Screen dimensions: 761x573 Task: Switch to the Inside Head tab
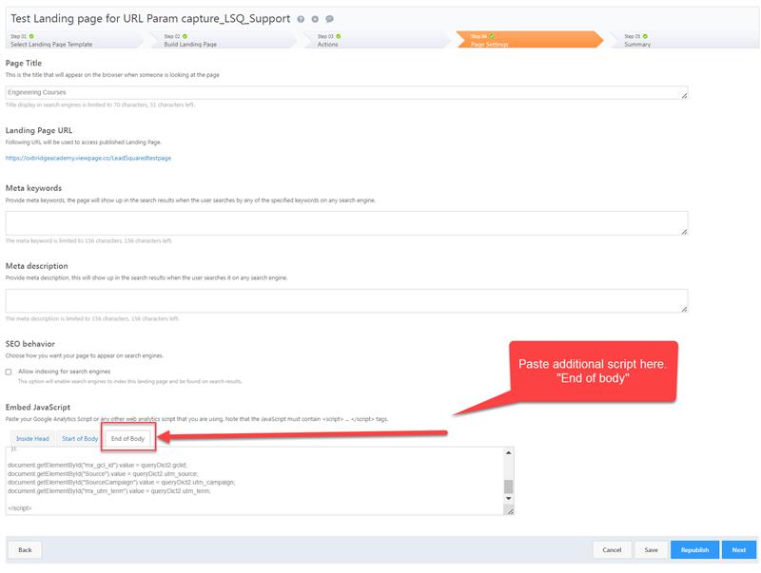tap(32, 439)
